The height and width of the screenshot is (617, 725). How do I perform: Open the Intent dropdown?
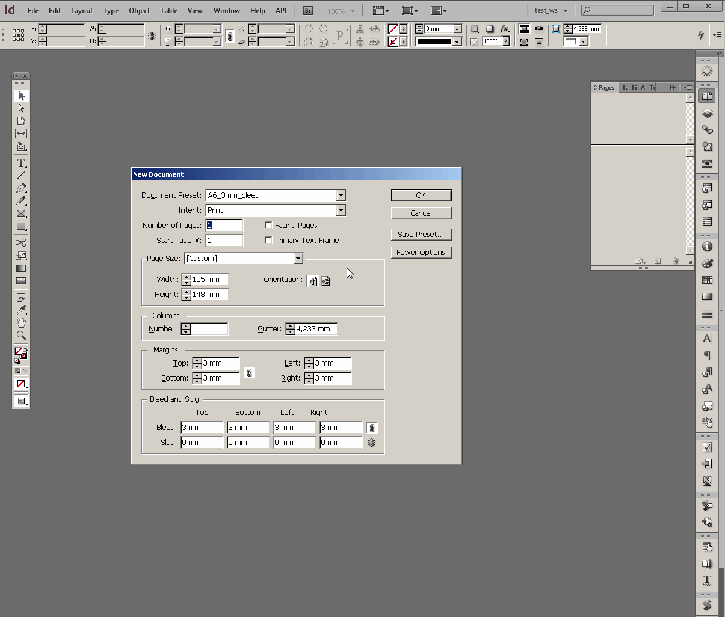click(341, 210)
